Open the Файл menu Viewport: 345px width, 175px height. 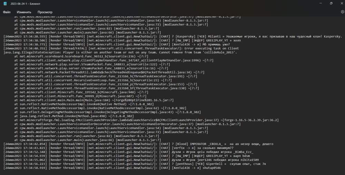pyautogui.click(x=7, y=12)
